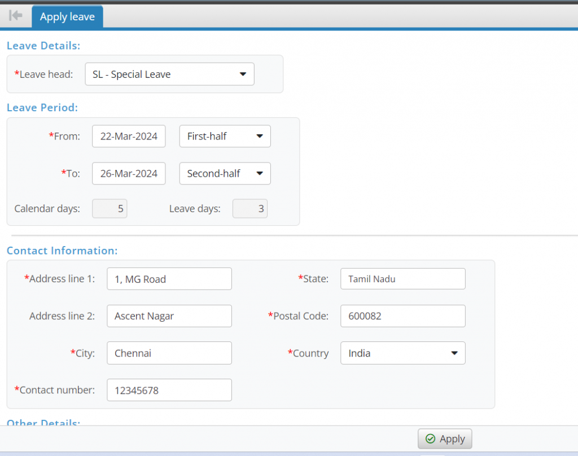Click the To date field 26-Mar-2024
Screen dimensions: 578x456
tap(129, 173)
